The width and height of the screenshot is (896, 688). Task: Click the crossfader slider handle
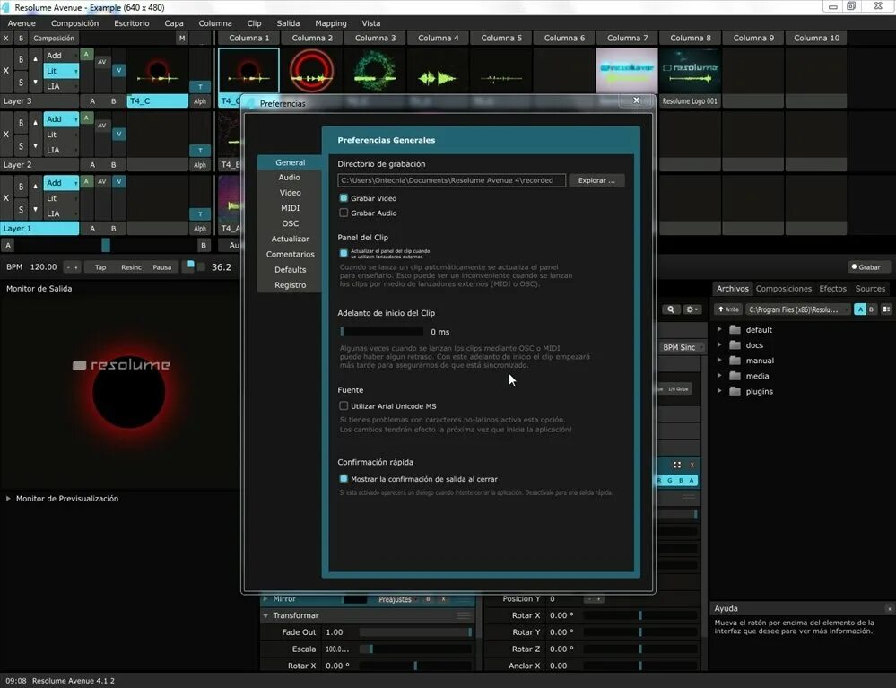pyautogui.click(x=106, y=245)
